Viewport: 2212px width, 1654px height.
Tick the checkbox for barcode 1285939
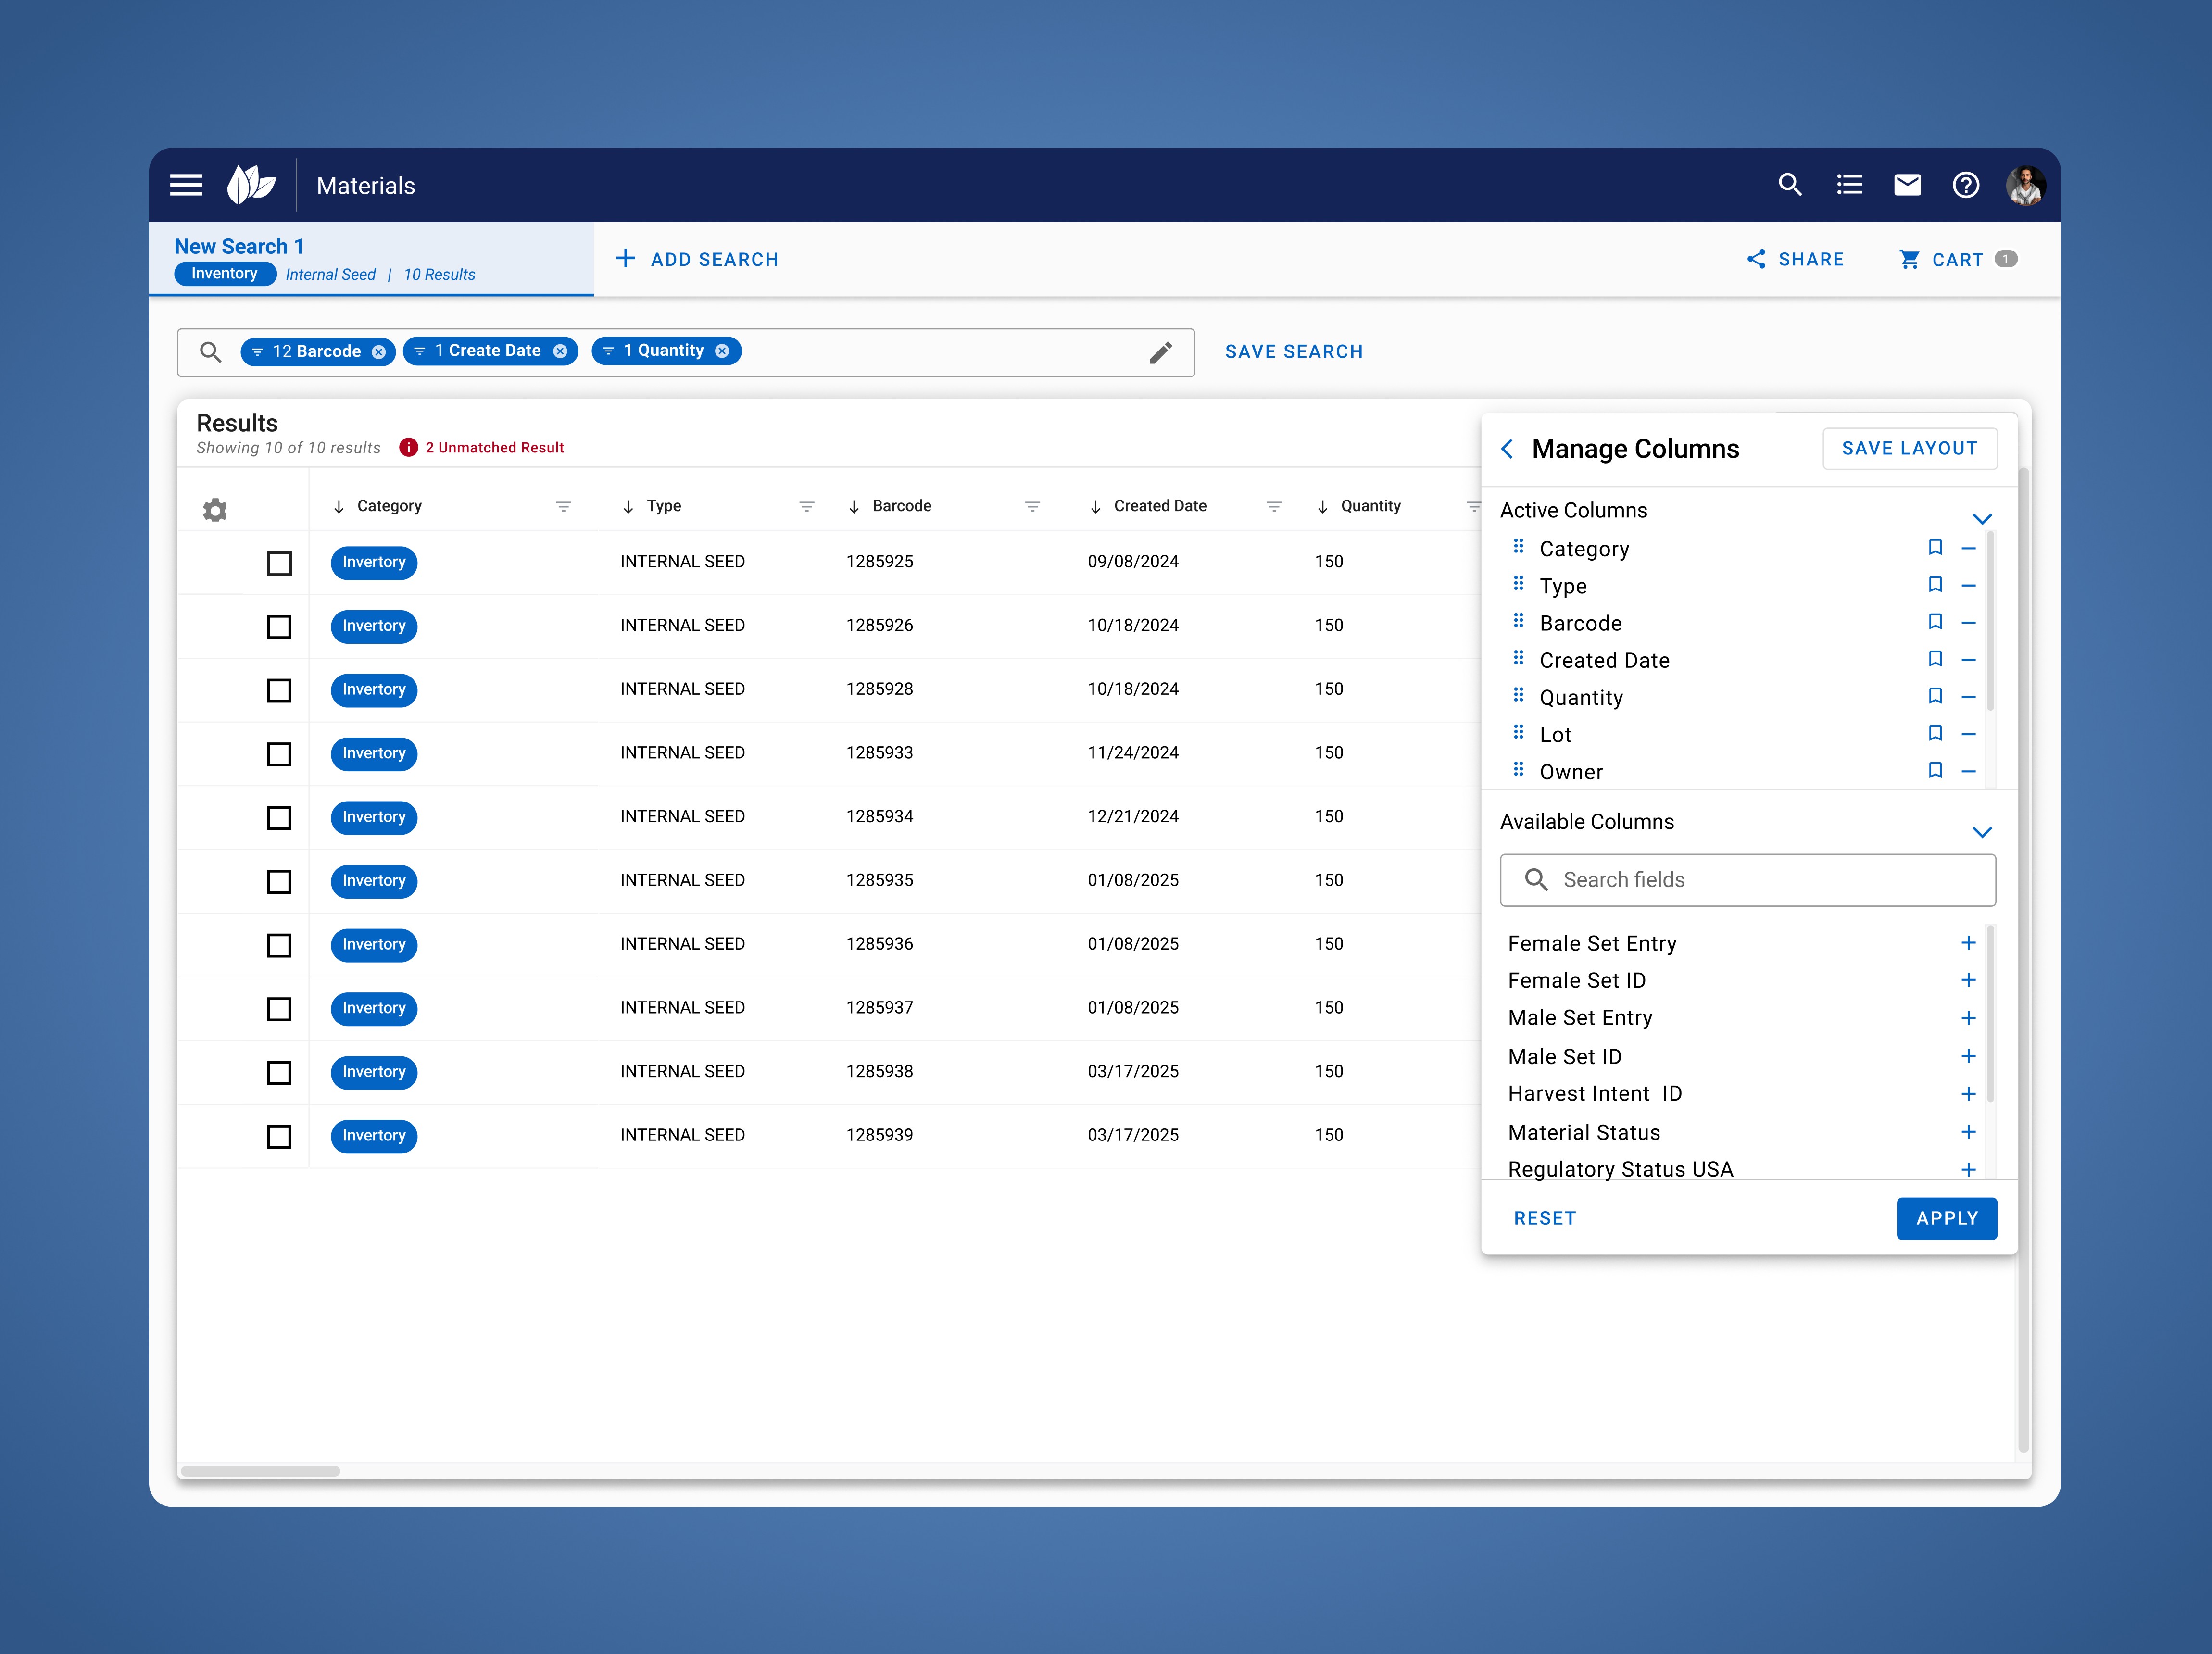[279, 1136]
